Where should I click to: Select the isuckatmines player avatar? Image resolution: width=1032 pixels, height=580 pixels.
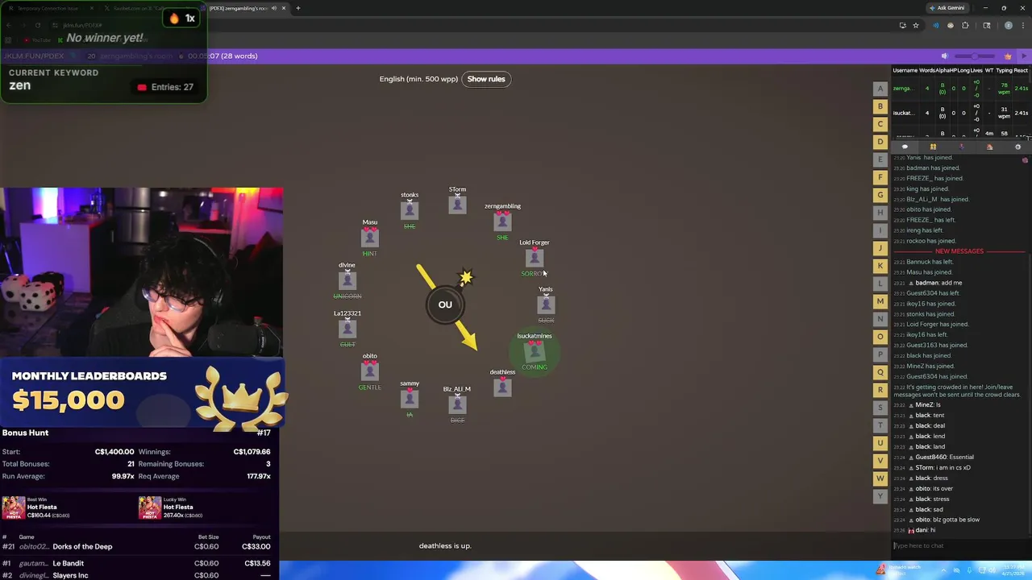535,351
